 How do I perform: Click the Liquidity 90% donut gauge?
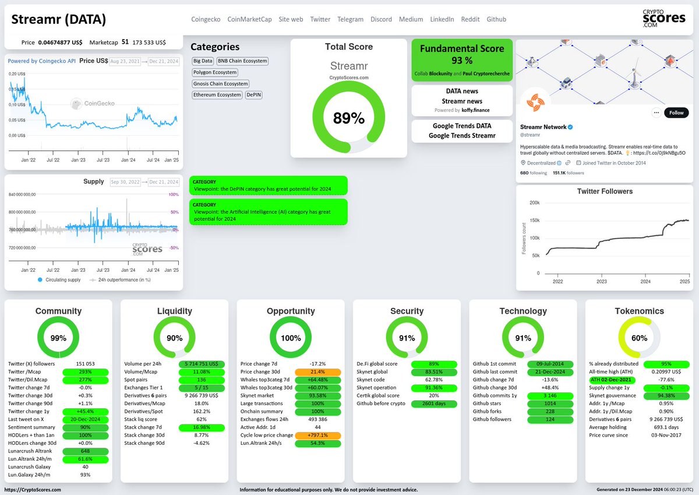[174, 338]
